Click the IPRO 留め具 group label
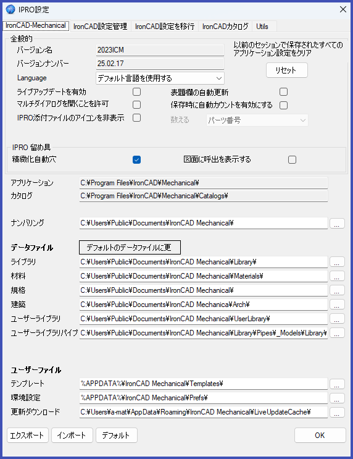 pyautogui.click(x=31, y=148)
